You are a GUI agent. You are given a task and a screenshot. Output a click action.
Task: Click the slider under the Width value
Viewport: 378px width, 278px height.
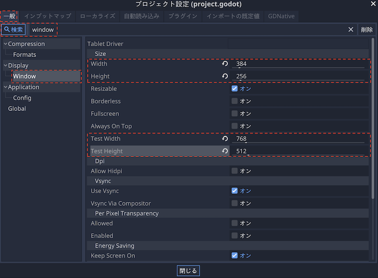[298, 68]
